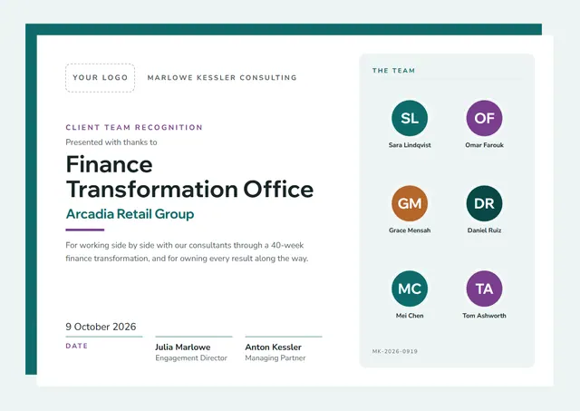Select the name Grace Mensah
Screen dimensions: 580x411
point(410,230)
